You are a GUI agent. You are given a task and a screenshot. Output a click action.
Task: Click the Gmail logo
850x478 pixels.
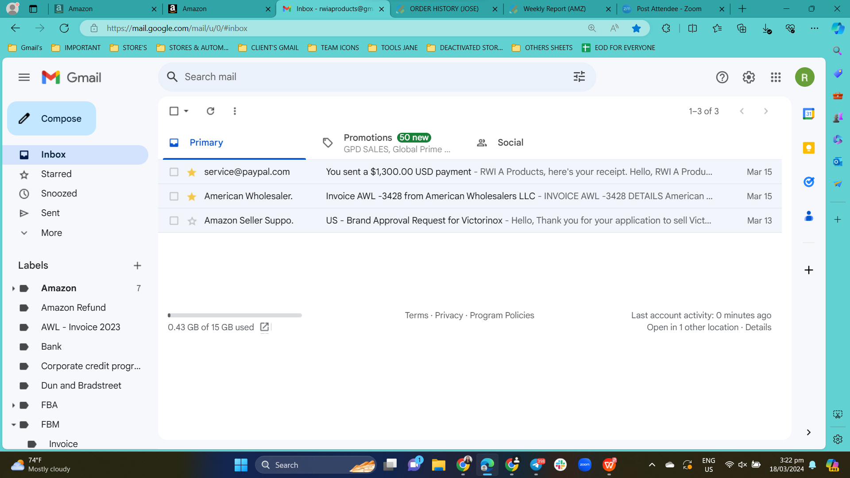[x=71, y=77]
